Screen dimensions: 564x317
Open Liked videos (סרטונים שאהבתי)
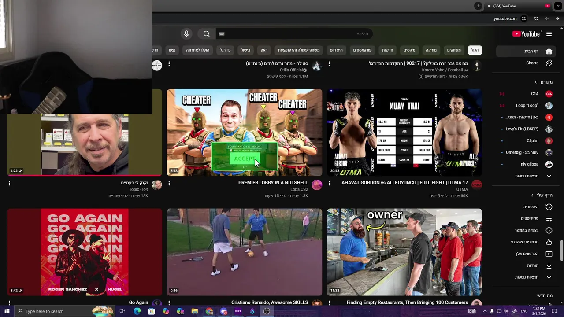tap(526, 242)
